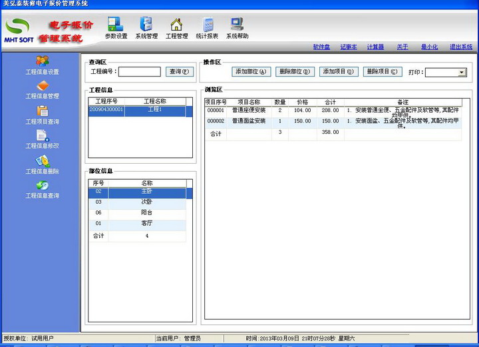Open the 计算器 link
Image resolution: width=479 pixels, height=347 pixels.
(375, 47)
